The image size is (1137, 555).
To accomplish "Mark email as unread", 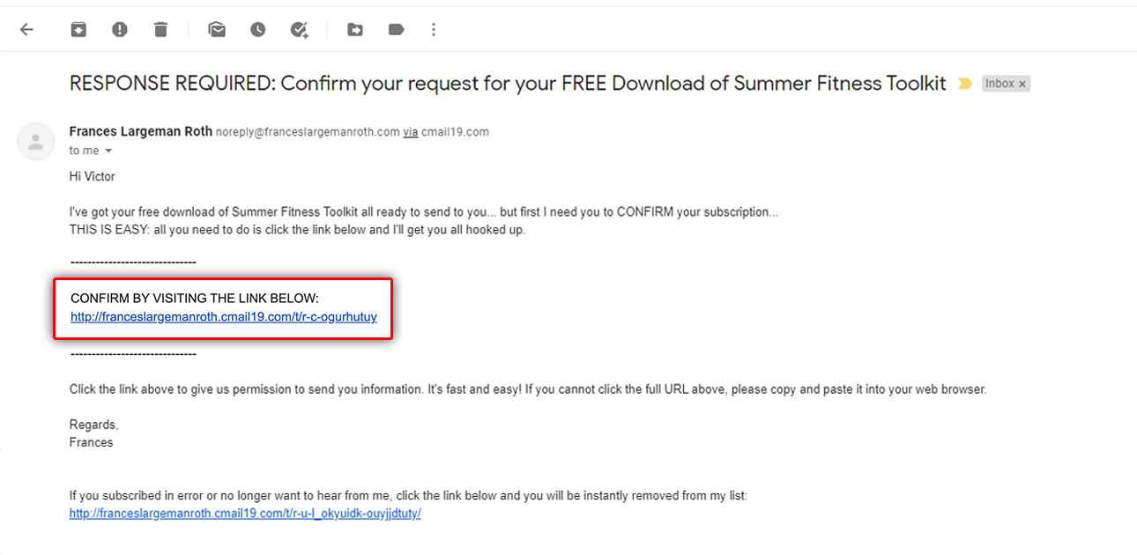I will pos(217,30).
